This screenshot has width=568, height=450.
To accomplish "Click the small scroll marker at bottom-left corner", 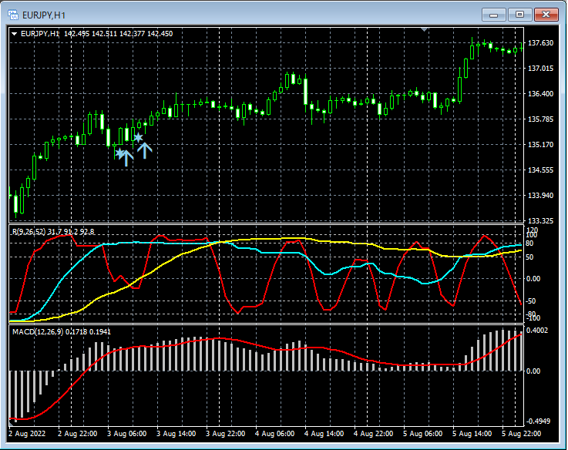I will tap(11, 423).
